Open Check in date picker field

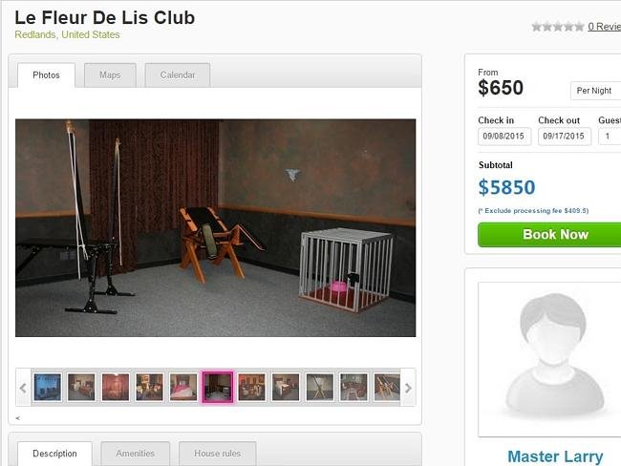(504, 137)
